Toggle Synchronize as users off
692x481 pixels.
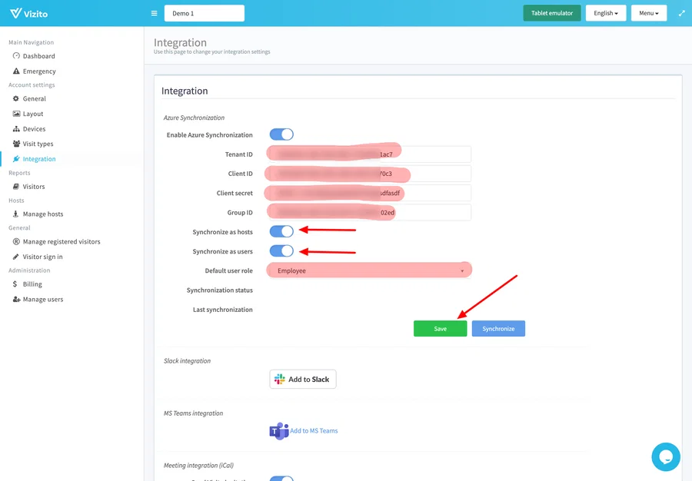[x=281, y=250]
